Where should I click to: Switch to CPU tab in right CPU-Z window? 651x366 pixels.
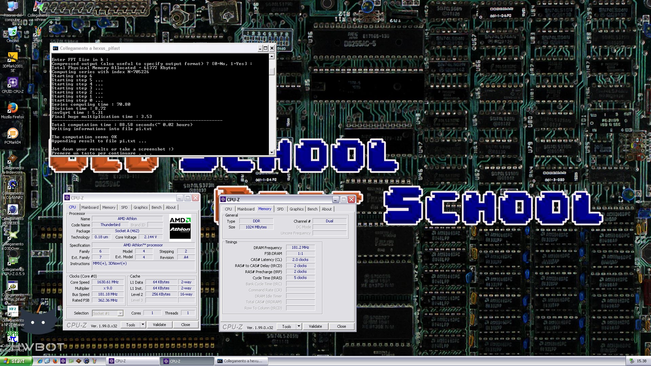229,209
